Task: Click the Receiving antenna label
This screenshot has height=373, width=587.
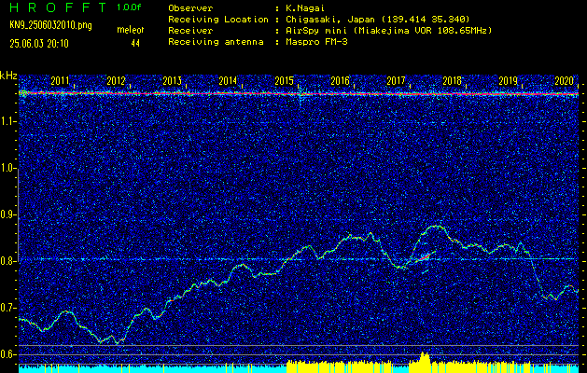Action: 216,42
